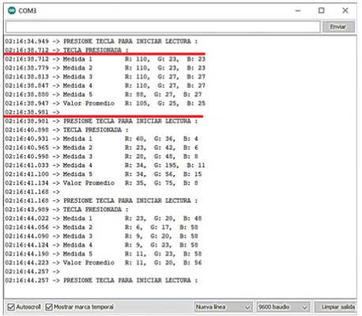Image resolution: width=362 pixels, height=316 pixels.
Task: Minimize the COM3 window
Action: [x=298, y=10]
